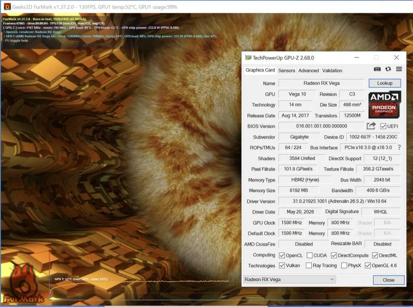
Task: Toggle the CUDA checkbox
Action: pyautogui.click(x=310, y=255)
